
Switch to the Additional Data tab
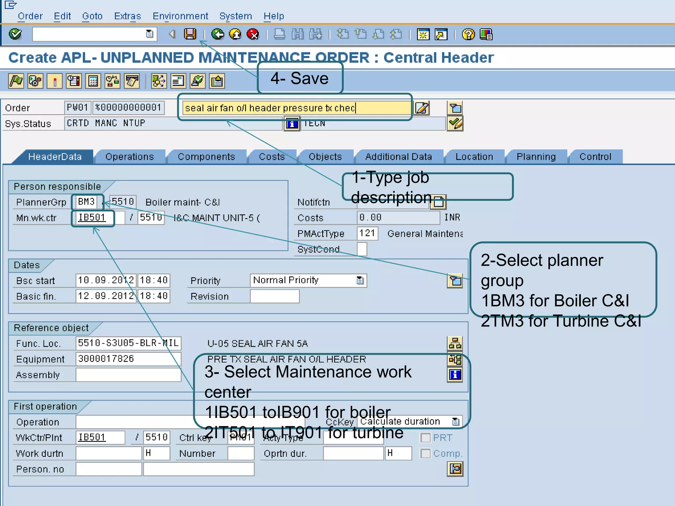(x=398, y=156)
